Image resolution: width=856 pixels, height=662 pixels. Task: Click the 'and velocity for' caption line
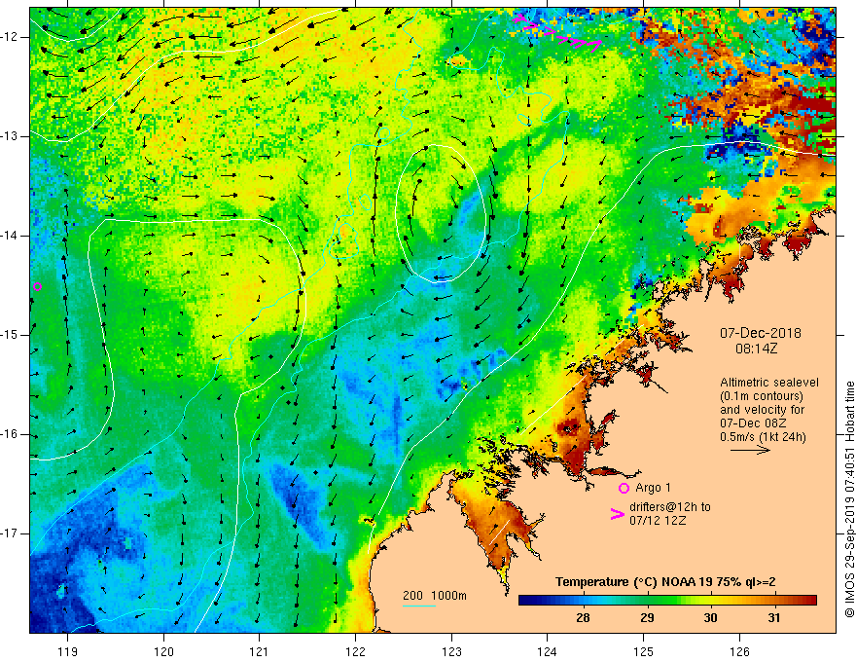(x=762, y=410)
